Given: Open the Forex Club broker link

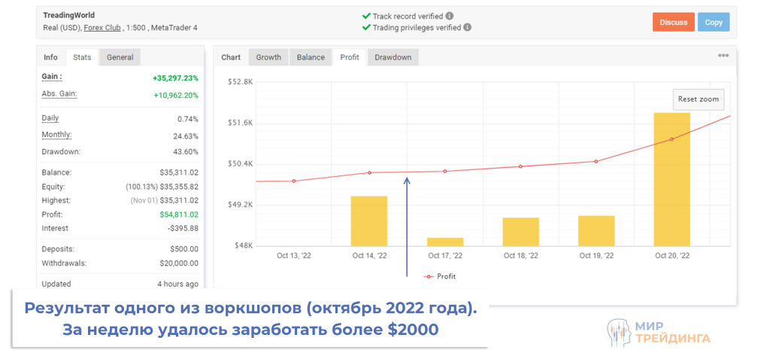Looking at the screenshot, I should pos(104,29).
